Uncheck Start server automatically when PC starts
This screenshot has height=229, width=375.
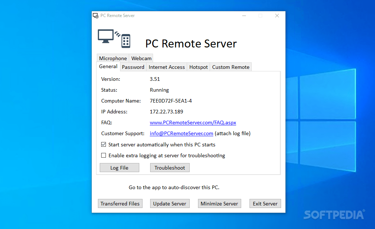coord(104,144)
